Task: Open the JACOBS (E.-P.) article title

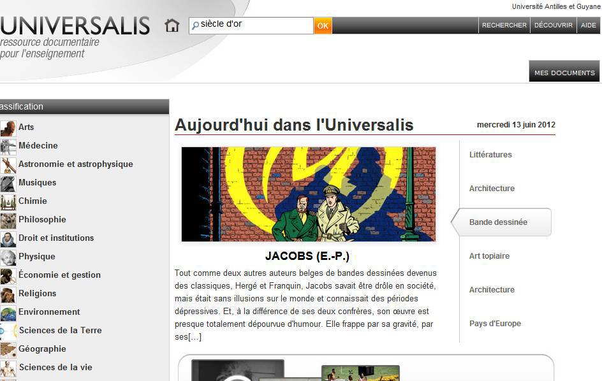Action: [x=307, y=257]
